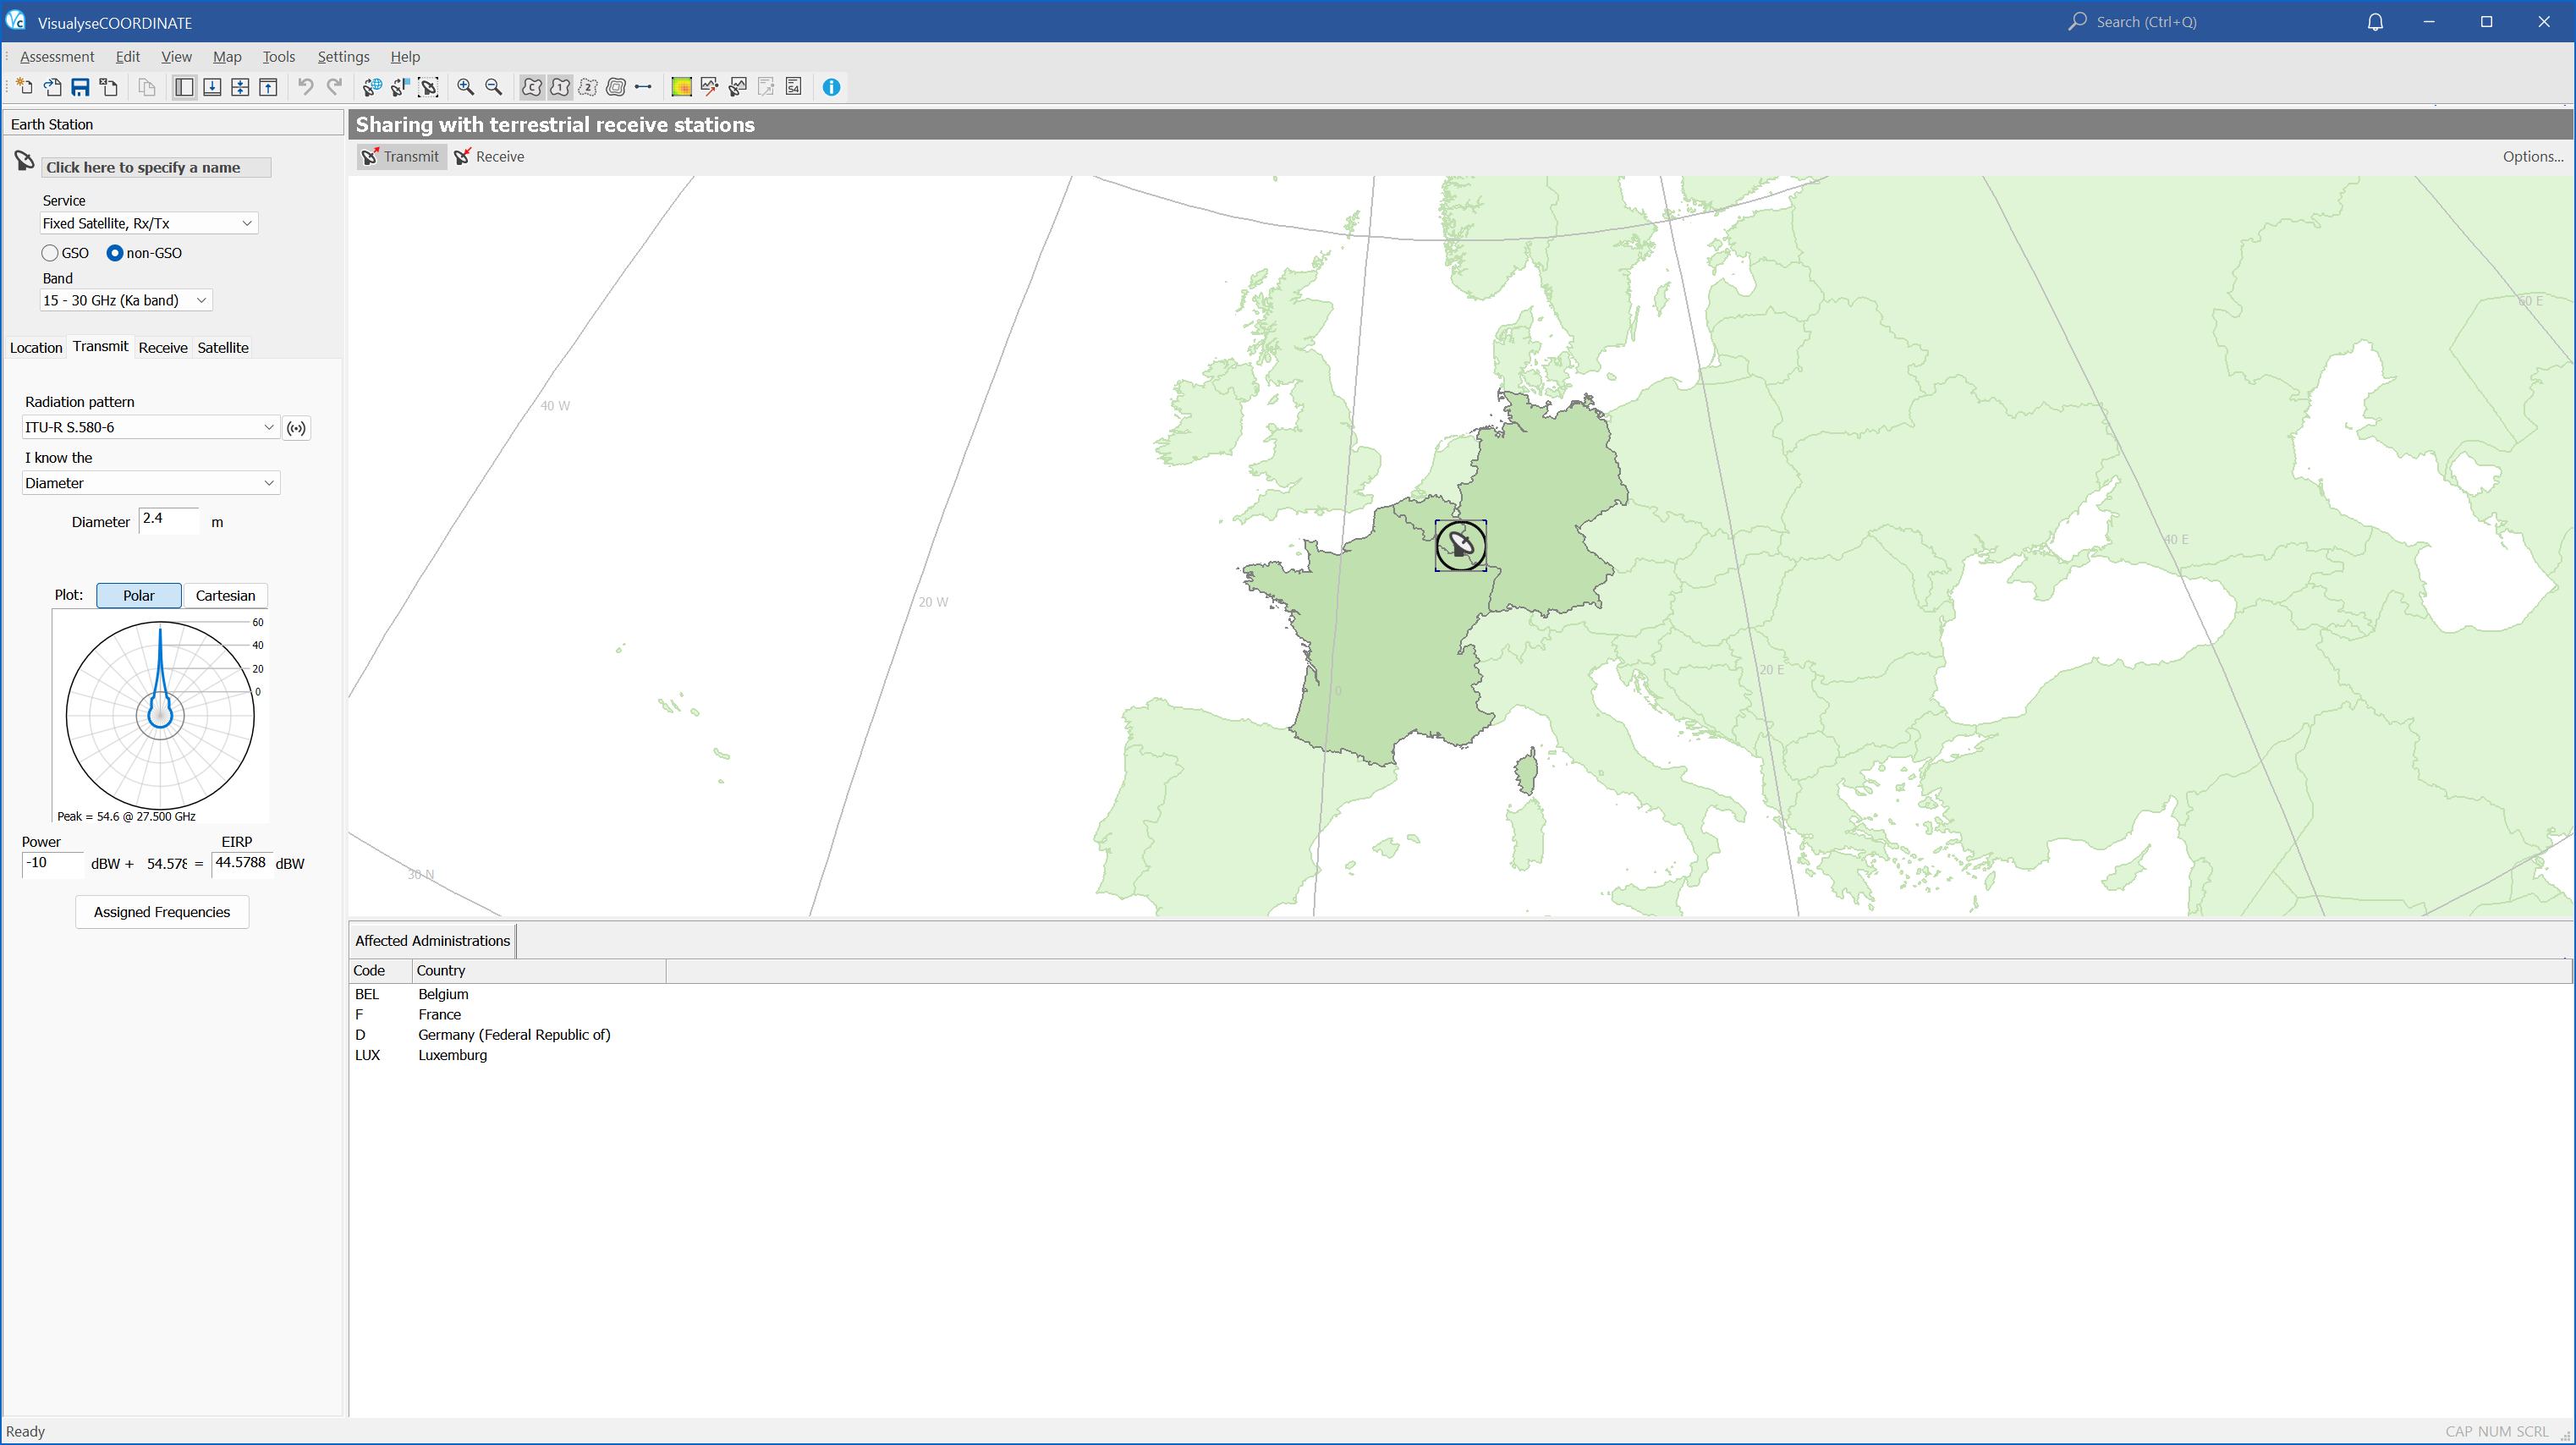Click the Assigned Frequencies button
The width and height of the screenshot is (2576, 1445).
coord(162,913)
